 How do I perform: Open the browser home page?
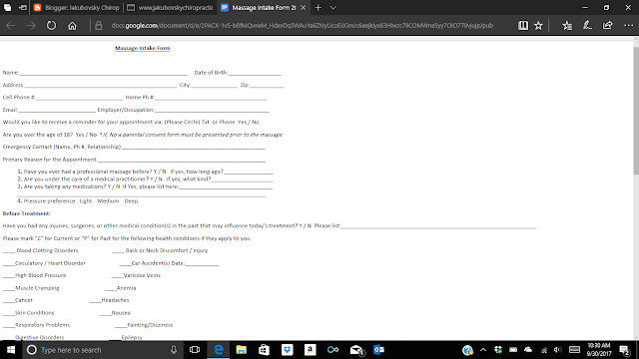click(x=72, y=26)
